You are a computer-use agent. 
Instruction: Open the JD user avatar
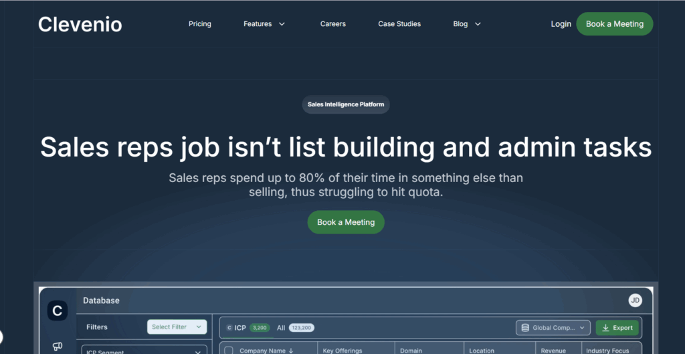coord(635,300)
